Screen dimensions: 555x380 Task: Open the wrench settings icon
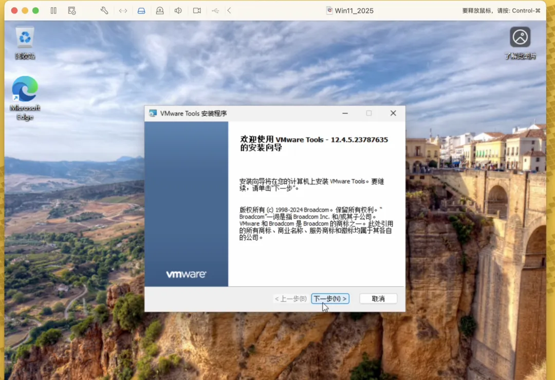coord(104,11)
